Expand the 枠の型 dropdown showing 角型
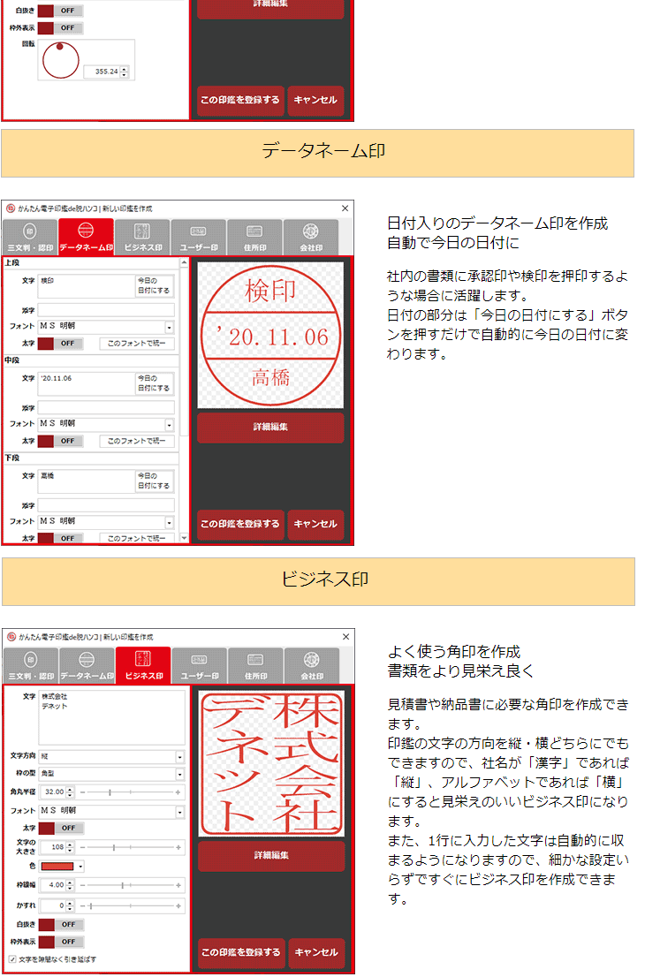Screen dimensions: 645x977 point(179,774)
